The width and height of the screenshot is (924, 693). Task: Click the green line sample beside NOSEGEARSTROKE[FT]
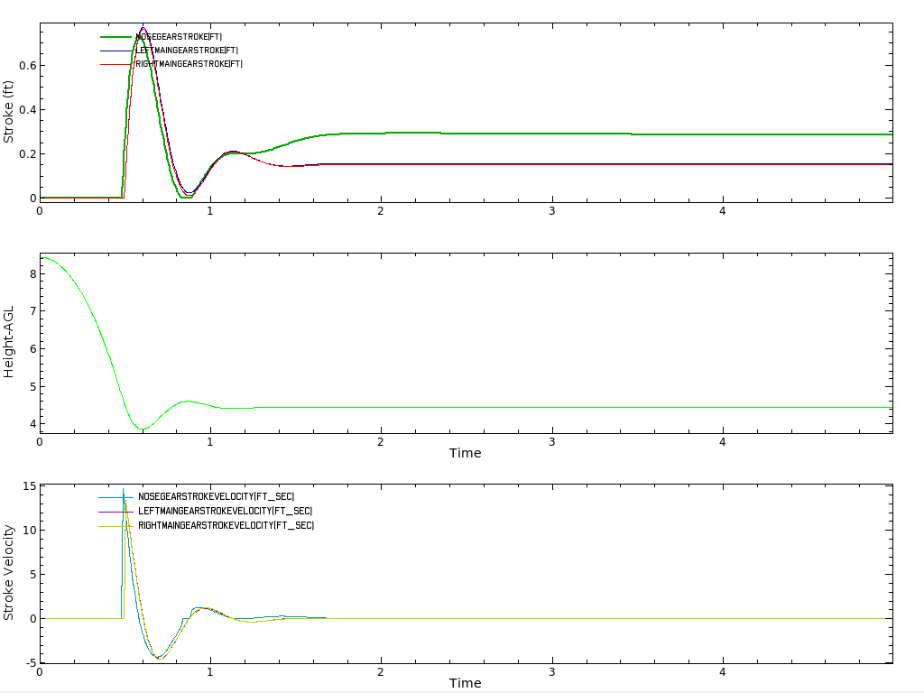click(115, 37)
